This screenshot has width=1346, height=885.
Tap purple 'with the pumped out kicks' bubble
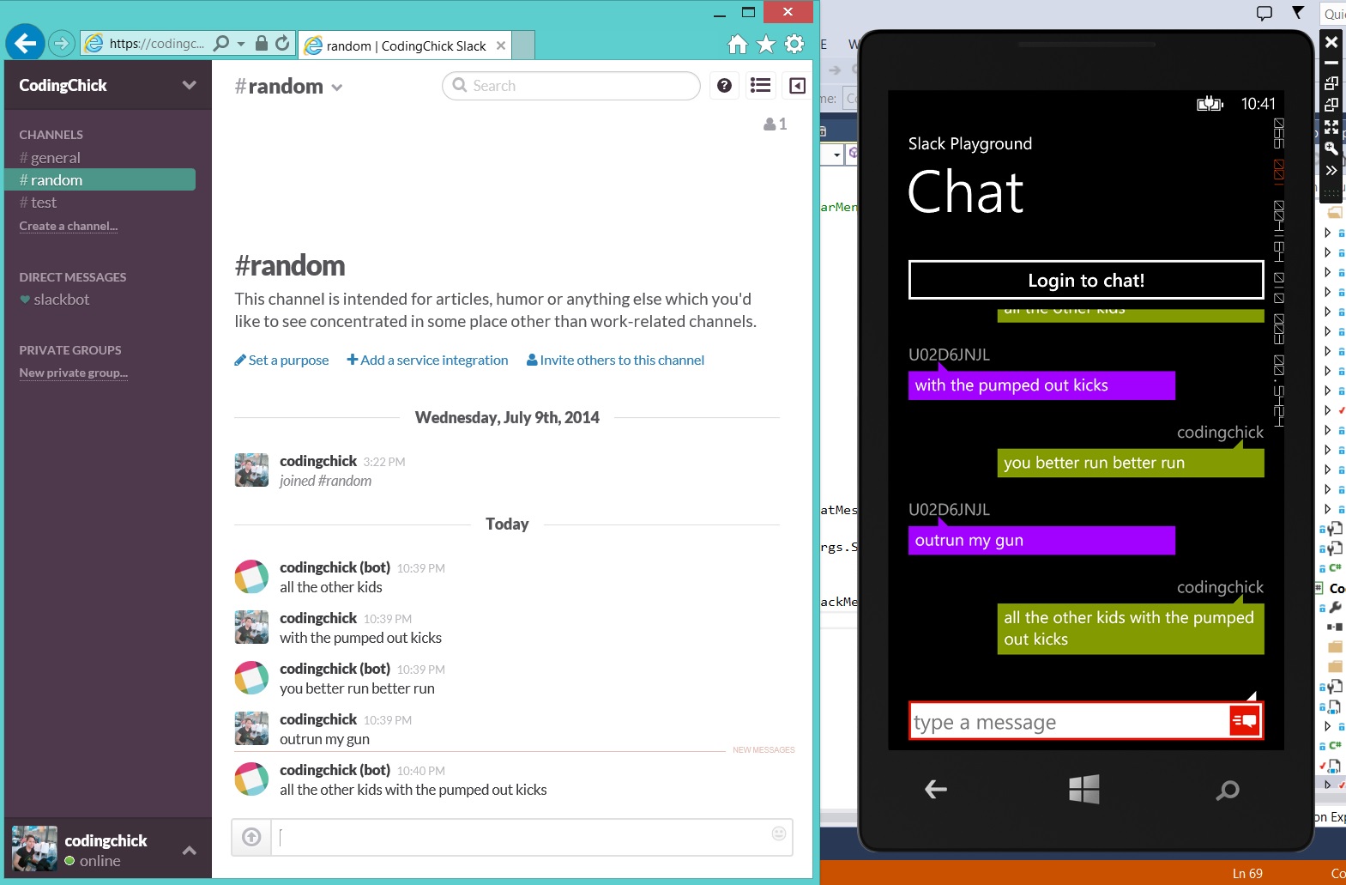click(x=1041, y=385)
